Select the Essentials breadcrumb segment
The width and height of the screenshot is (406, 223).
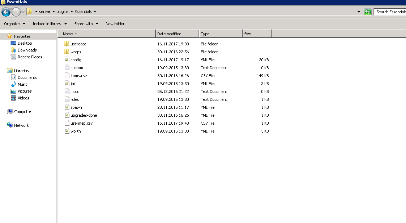(83, 12)
